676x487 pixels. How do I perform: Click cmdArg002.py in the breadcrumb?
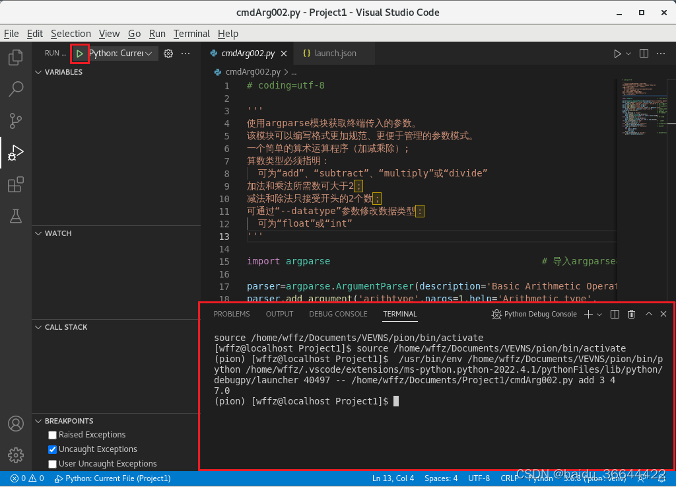(x=253, y=72)
